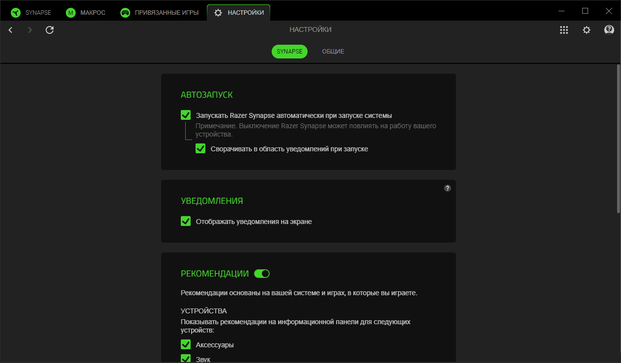Image resolution: width=621 pixels, height=363 pixels.
Task: Click the РЕКОМЕНДАЦИИ section heading
Action: [215, 274]
